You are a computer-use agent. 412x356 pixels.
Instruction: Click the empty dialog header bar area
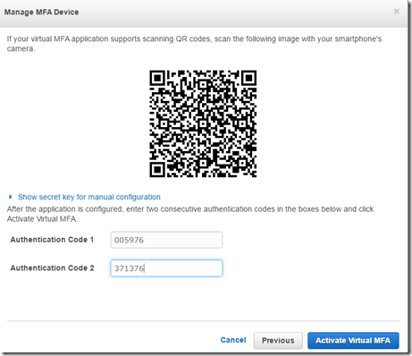click(235, 13)
